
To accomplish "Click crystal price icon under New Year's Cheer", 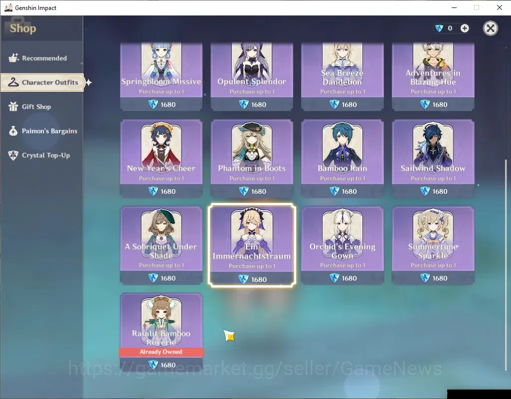I will [153, 192].
